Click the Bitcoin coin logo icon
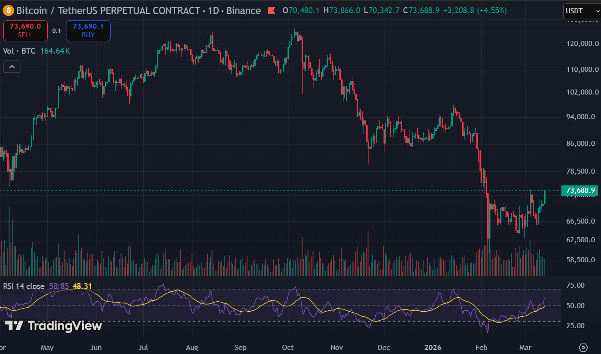Screen dimensions: 601x354 (x=8, y=10)
